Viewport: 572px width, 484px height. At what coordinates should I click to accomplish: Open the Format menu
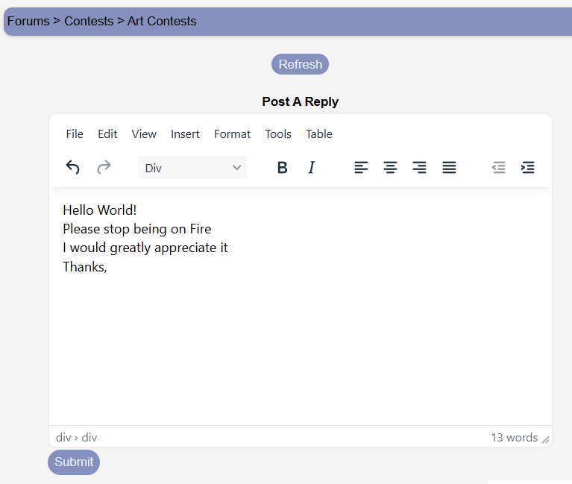[233, 133]
